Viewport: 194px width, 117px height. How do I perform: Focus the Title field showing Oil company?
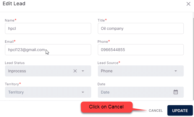point(141,28)
